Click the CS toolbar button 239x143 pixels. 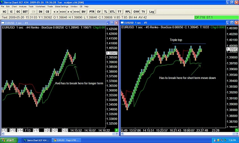[47, 12]
